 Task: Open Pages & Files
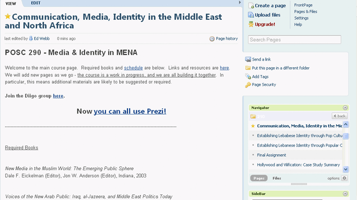point(305,12)
